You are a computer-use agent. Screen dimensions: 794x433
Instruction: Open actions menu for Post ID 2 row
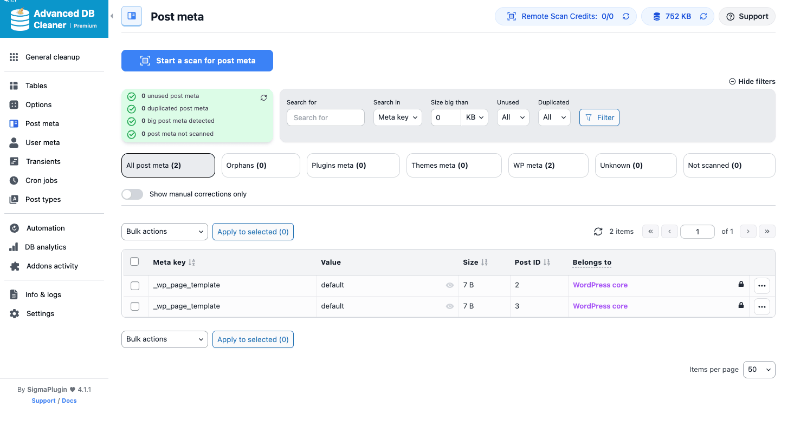pyautogui.click(x=762, y=286)
